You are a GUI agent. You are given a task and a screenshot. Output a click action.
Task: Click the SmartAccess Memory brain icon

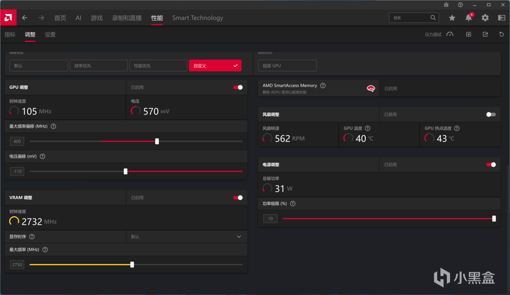pyautogui.click(x=371, y=88)
